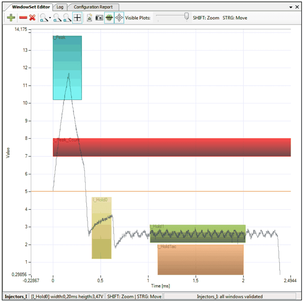This screenshot has height=302, width=303.
Task: Click the zoom home magnifier icon
Action: pos(44,18)
